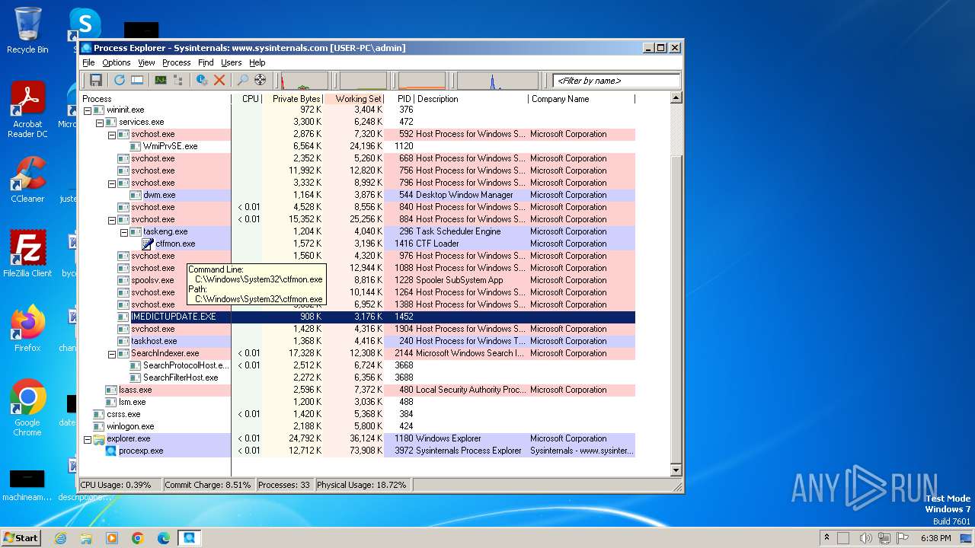The image size is (975, 548).
Task: Collapse the svchost.exe node with PID 796
Action: (111, 183)
